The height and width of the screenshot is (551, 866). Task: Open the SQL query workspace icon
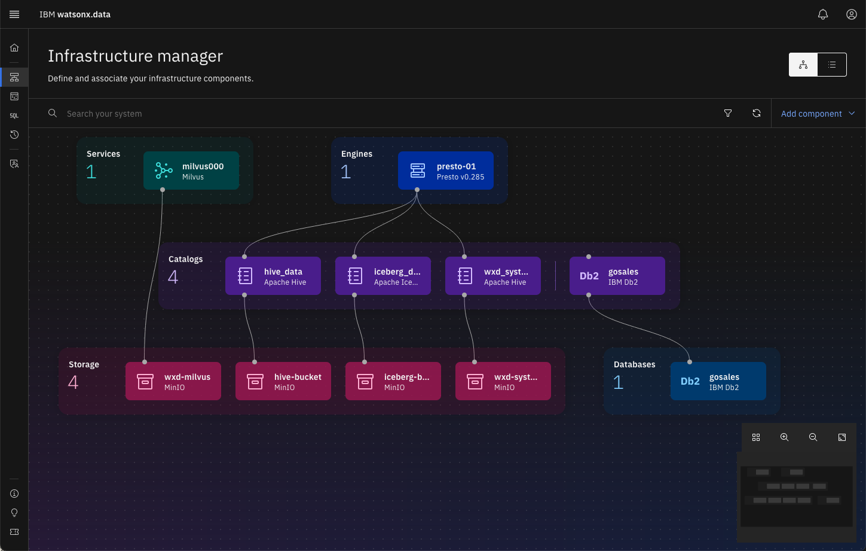click(14, 115)
